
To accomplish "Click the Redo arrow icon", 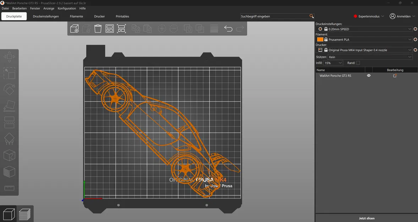I will point(240,28).
